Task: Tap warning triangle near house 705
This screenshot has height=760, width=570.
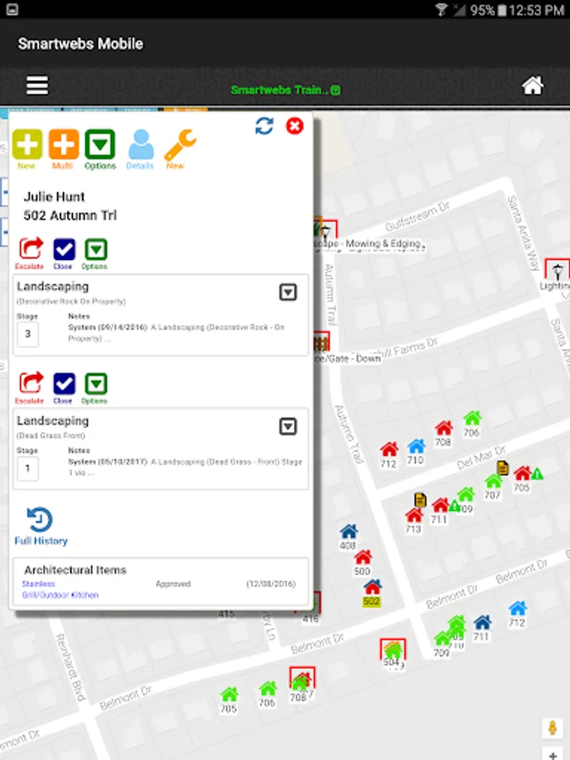Action: (x=537, y=474)
